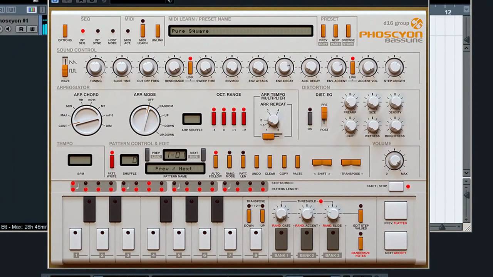Click the NEXT / ACCEPT white button

click(396, 241)
